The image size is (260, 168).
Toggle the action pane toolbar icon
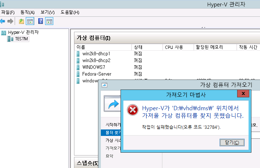coord(49,21)
